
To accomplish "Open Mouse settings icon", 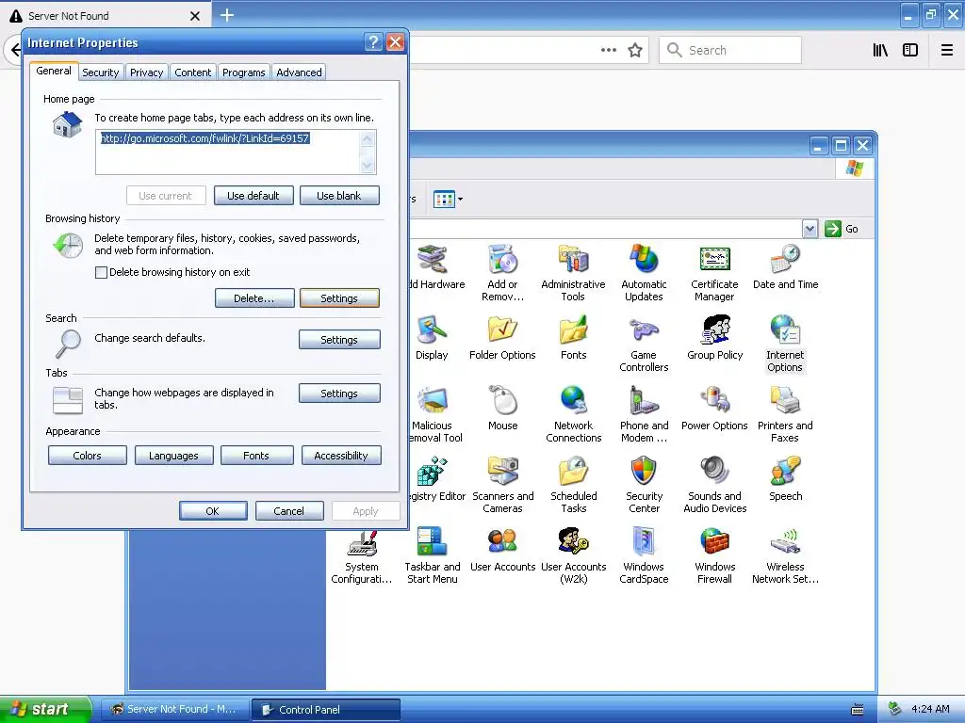I will click(x=503, y=409).
